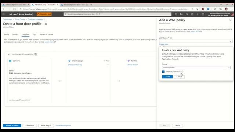Click the WAF policy Name input field
Image resolution: width=235 pixels, height=132 pixels.
pyautogui.click(x=196, y=67)
